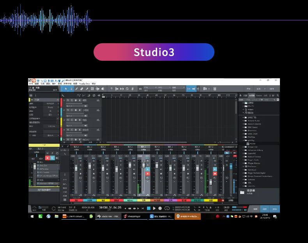Click the question mark help icon
The image size is (308, 243).
pos(112,89)
